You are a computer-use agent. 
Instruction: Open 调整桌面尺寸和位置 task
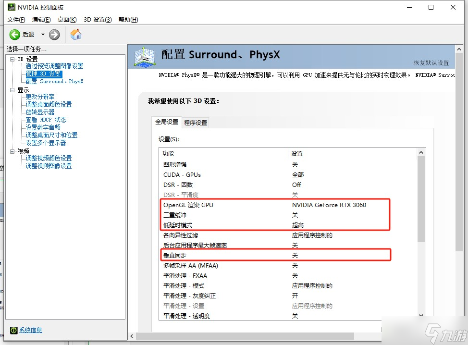(x=51, y=135)
